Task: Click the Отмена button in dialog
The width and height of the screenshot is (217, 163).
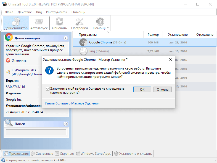Action: tap(162, 90)
